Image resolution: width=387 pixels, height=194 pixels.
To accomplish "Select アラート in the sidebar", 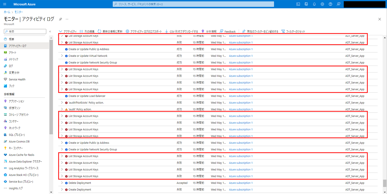I will pyautogui.click(x=13, y=53).
